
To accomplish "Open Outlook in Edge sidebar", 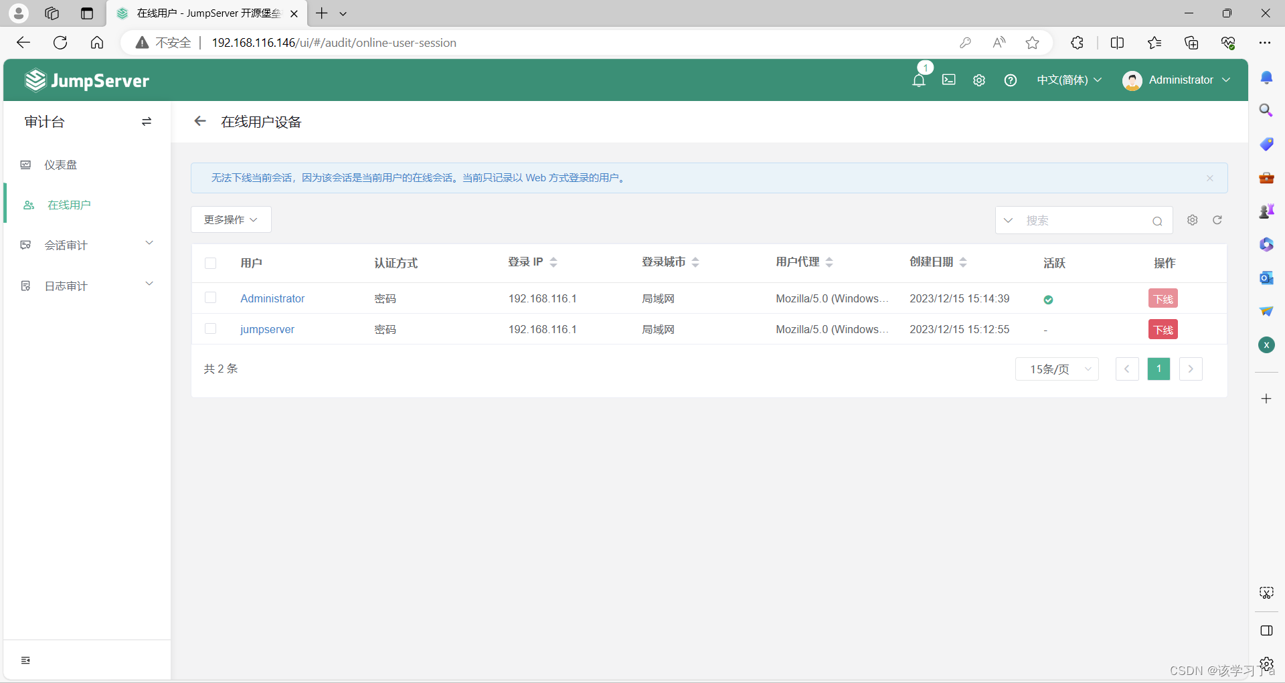I will tap(1266, 278).
